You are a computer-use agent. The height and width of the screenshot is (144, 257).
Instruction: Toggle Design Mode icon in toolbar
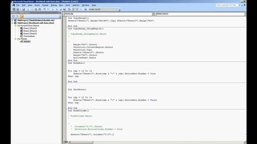pyautogui.click(x=65, y=10)
